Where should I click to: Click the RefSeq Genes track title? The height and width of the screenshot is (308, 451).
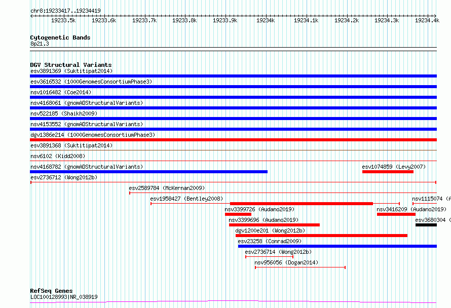51,291
